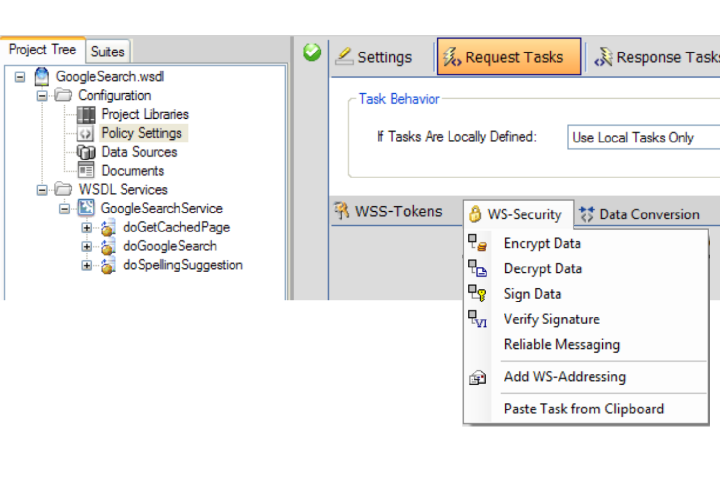Click the Settings pencil icon

pyautogui.click(x=345, y=56)
